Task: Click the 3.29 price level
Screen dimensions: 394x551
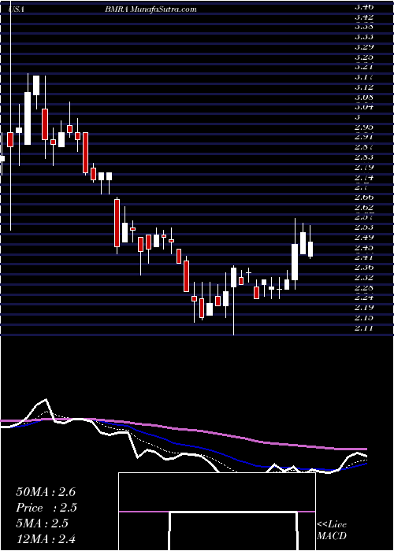Action: [x=363, y=46]
